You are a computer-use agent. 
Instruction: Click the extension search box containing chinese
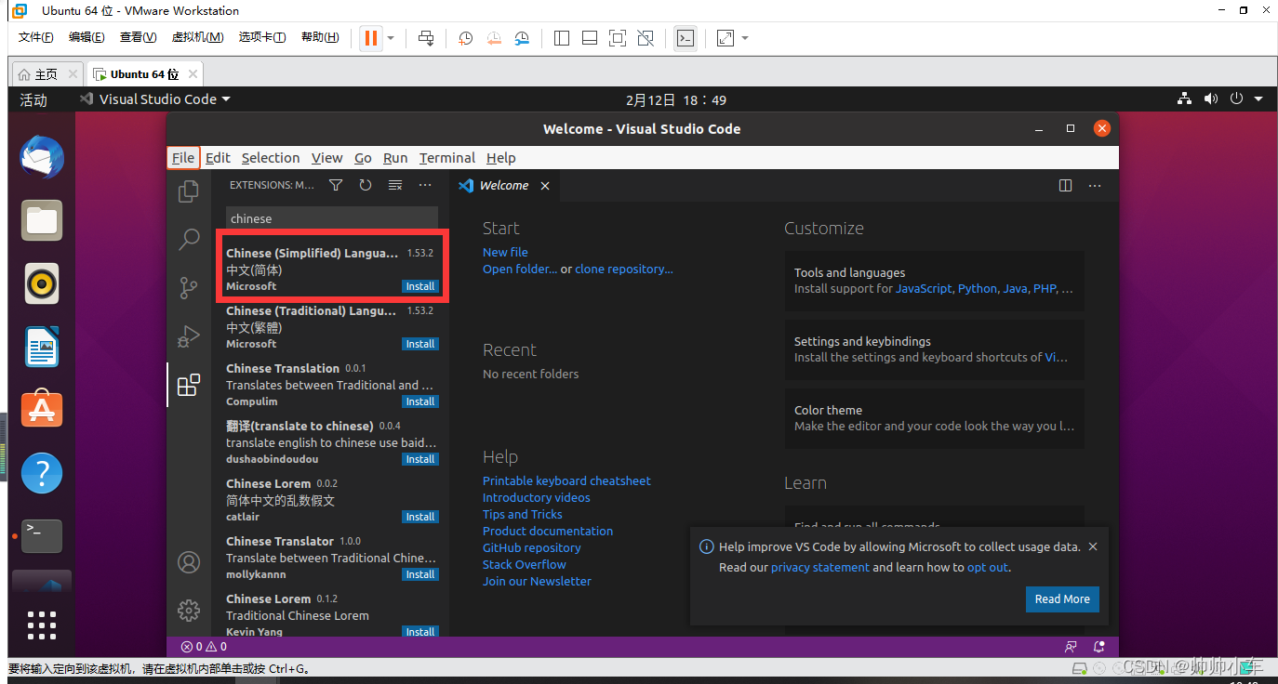(x=331, y=218)
